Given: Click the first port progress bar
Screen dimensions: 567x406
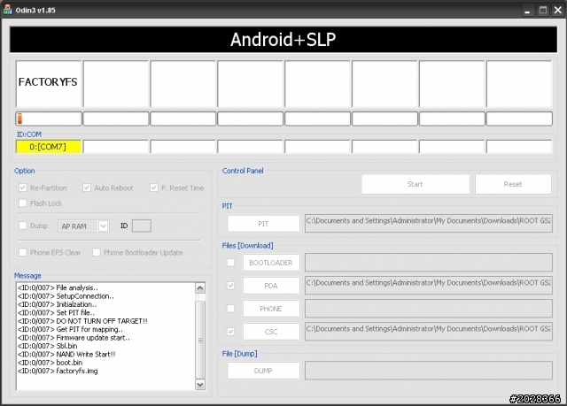Looking at the screenshot, I should pos(49,119).
